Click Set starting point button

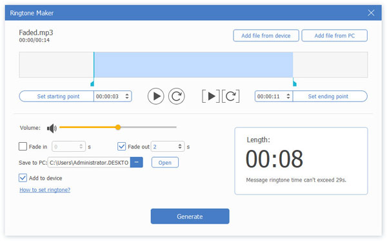(x=57, y=96)
